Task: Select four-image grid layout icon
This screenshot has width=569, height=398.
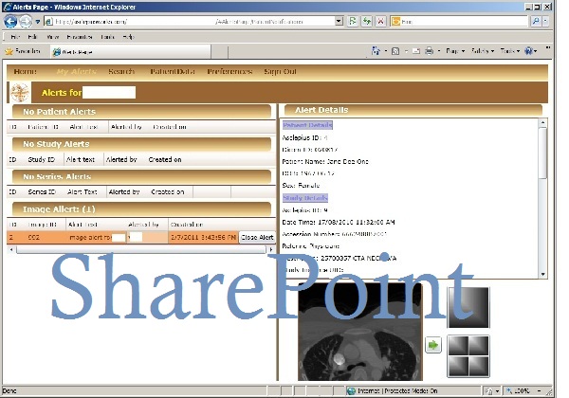Action: [468, 356]
